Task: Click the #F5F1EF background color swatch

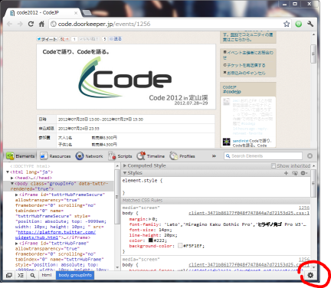Action: pos(180,246)
